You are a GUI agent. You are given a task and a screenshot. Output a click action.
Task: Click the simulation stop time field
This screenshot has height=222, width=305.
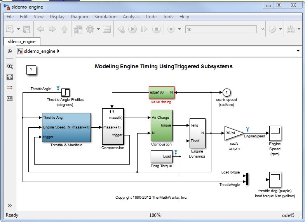click(220, 29)
